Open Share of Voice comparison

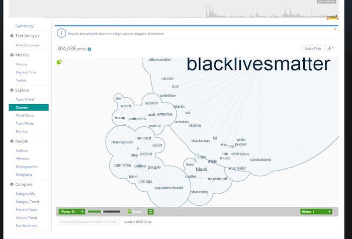tap(26, 210)
